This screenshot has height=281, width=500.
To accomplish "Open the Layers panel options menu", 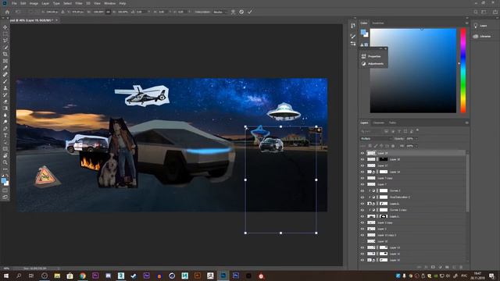I will click(466, 123).
